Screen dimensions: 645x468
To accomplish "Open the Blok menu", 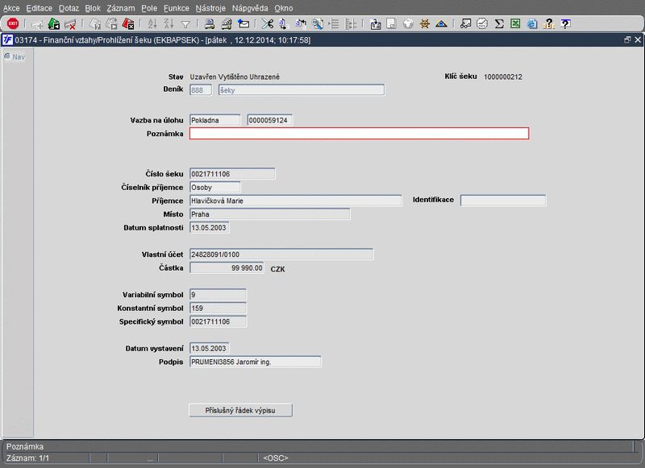I will pyautogui.click(x=93, y=8).
